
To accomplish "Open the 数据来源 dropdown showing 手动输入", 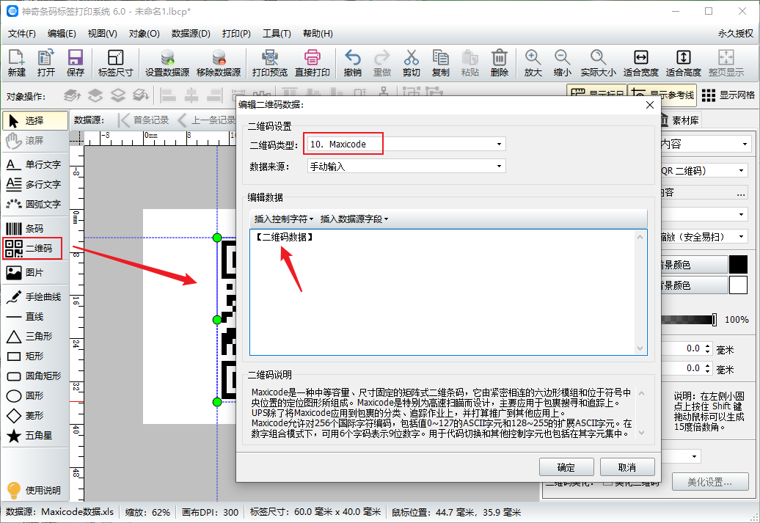I will (406, 167).
